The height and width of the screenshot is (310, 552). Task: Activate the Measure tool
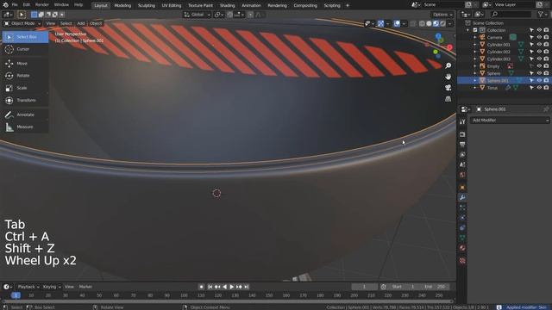point(25,127)
